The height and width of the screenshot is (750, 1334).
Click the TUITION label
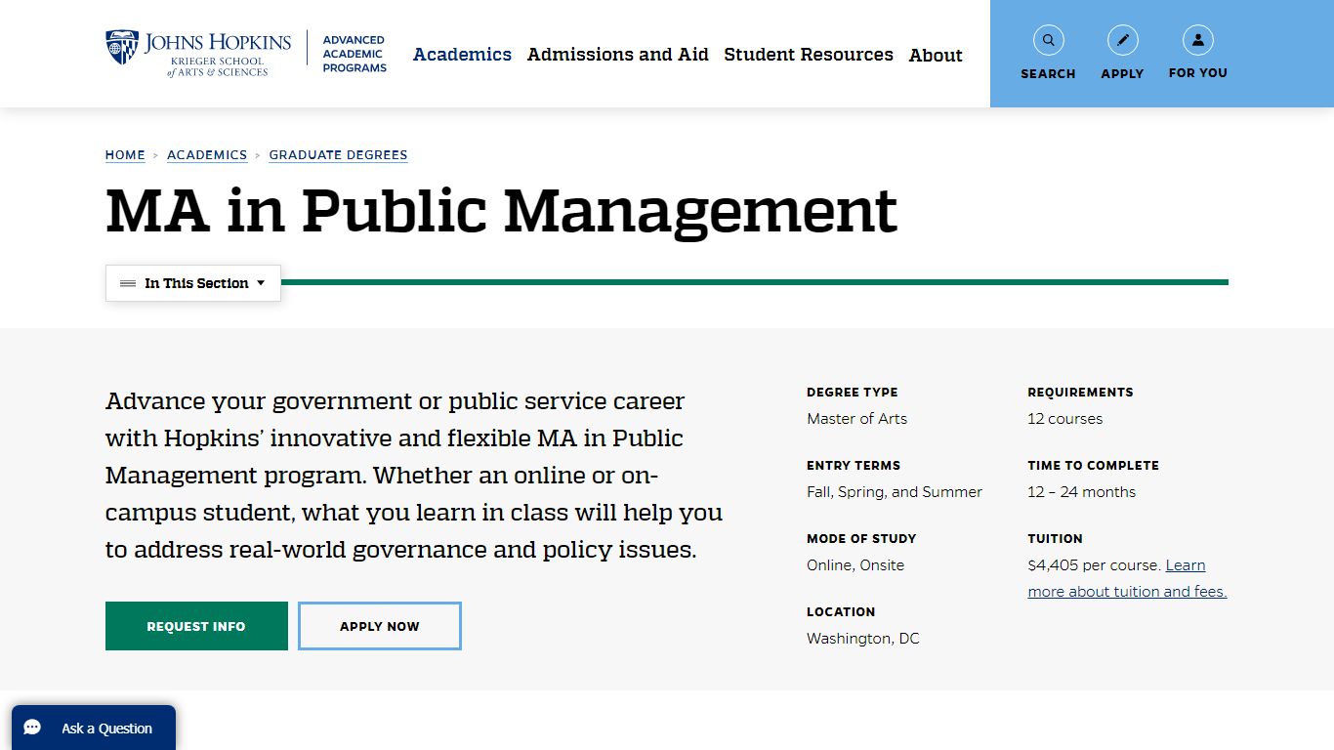point(1055,539)
